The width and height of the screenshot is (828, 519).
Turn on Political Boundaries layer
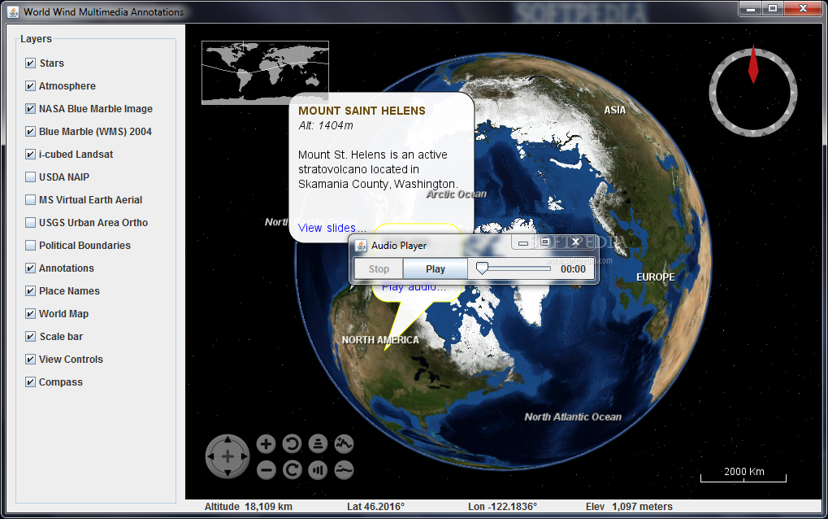[x=30, y=245]
